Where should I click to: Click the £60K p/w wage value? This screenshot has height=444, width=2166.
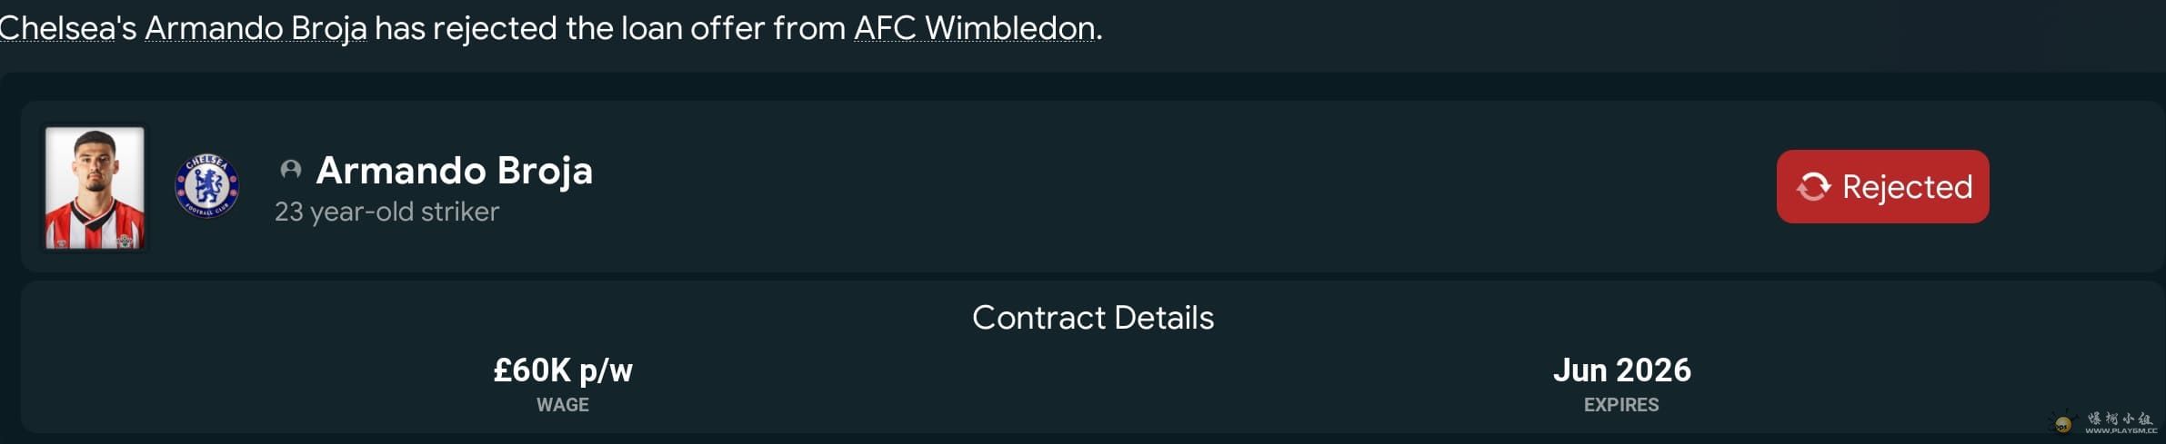(x=563, y=370)
